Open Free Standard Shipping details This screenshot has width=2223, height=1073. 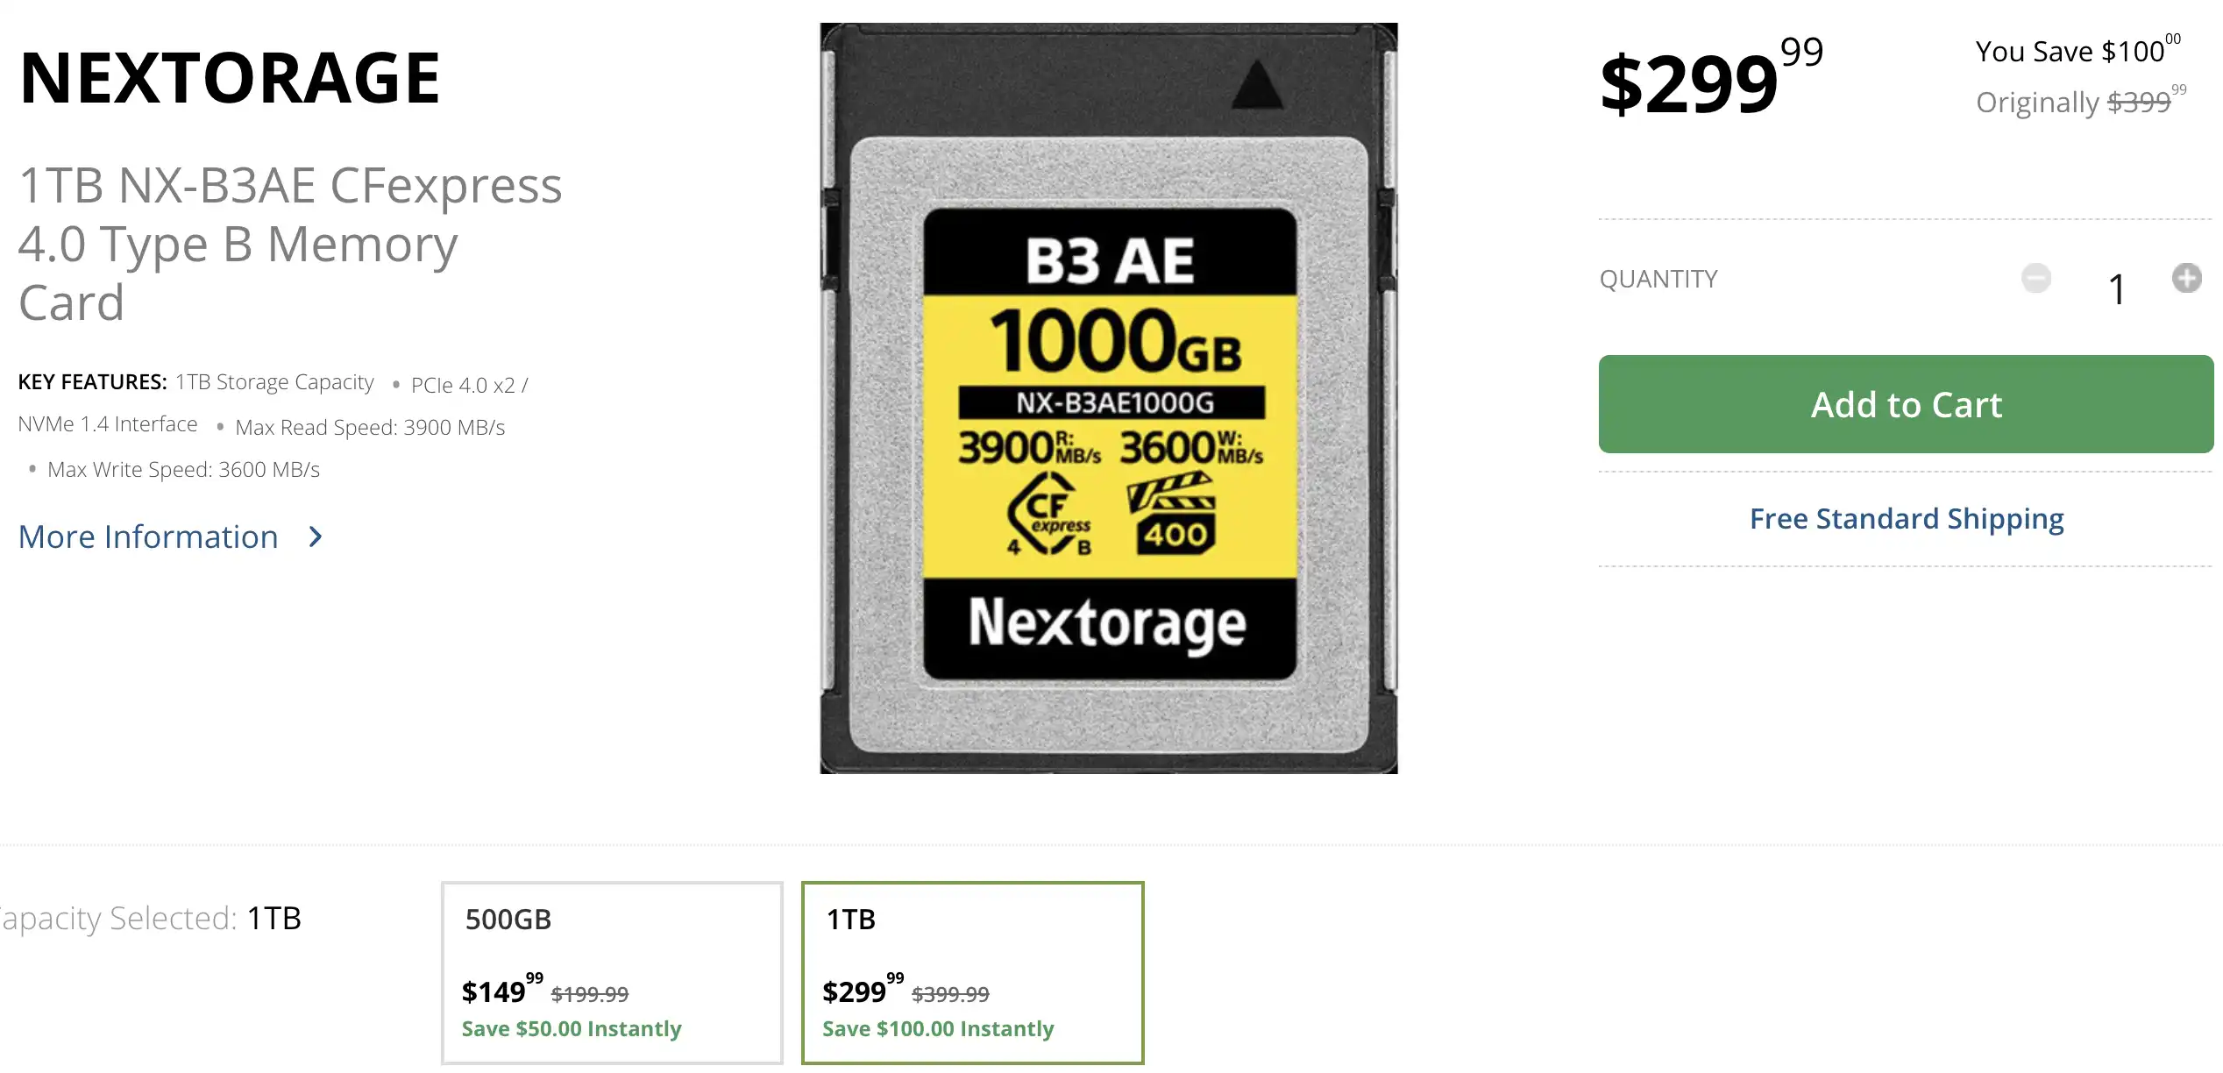point(1906,519)
